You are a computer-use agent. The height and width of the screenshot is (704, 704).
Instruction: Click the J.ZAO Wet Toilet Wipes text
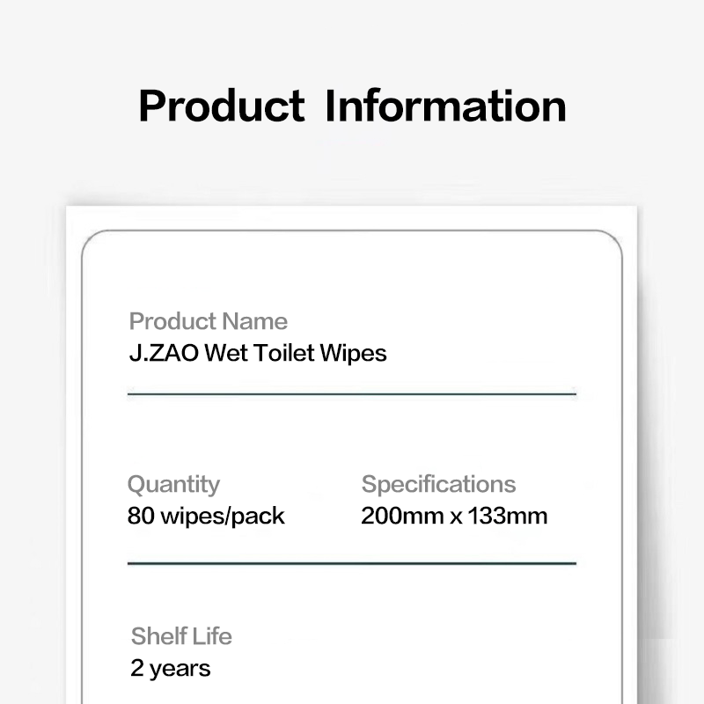click(258, 353)
